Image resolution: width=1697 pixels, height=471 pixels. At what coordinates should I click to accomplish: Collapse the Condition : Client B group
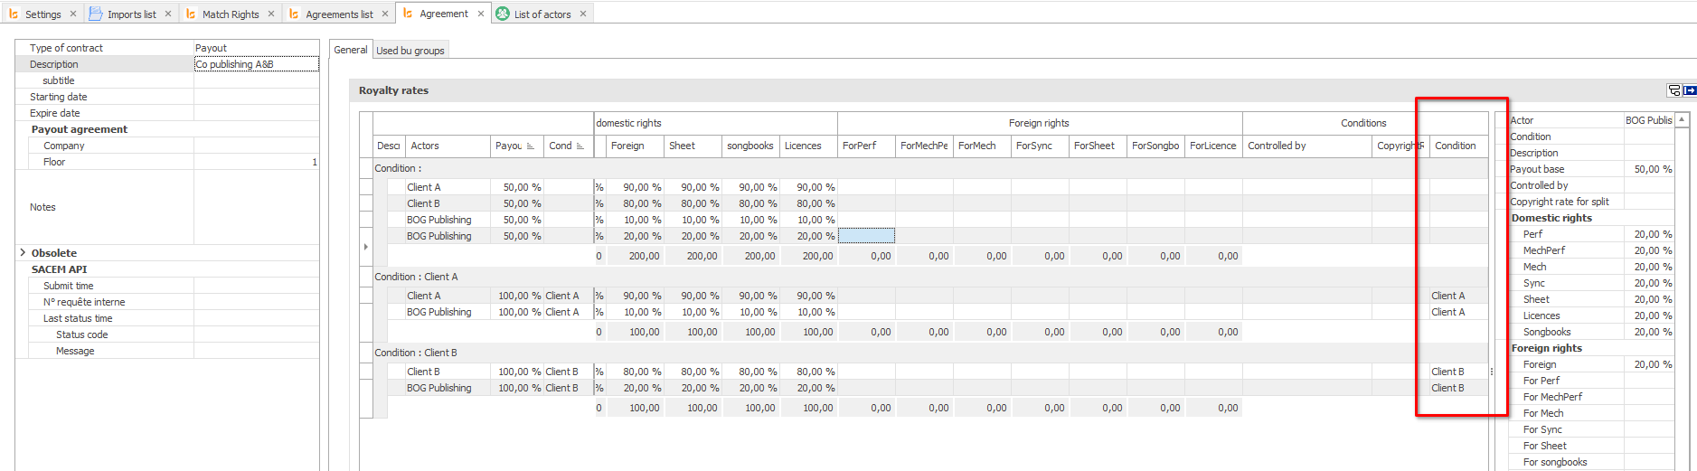pos(367,353)
